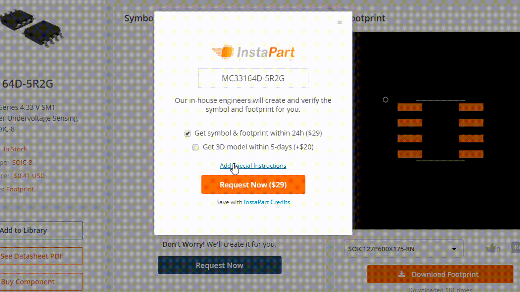Click the InstaPart logo in the dialog
520x292 pixels.
pyautogui.click(x=253, y=52)
